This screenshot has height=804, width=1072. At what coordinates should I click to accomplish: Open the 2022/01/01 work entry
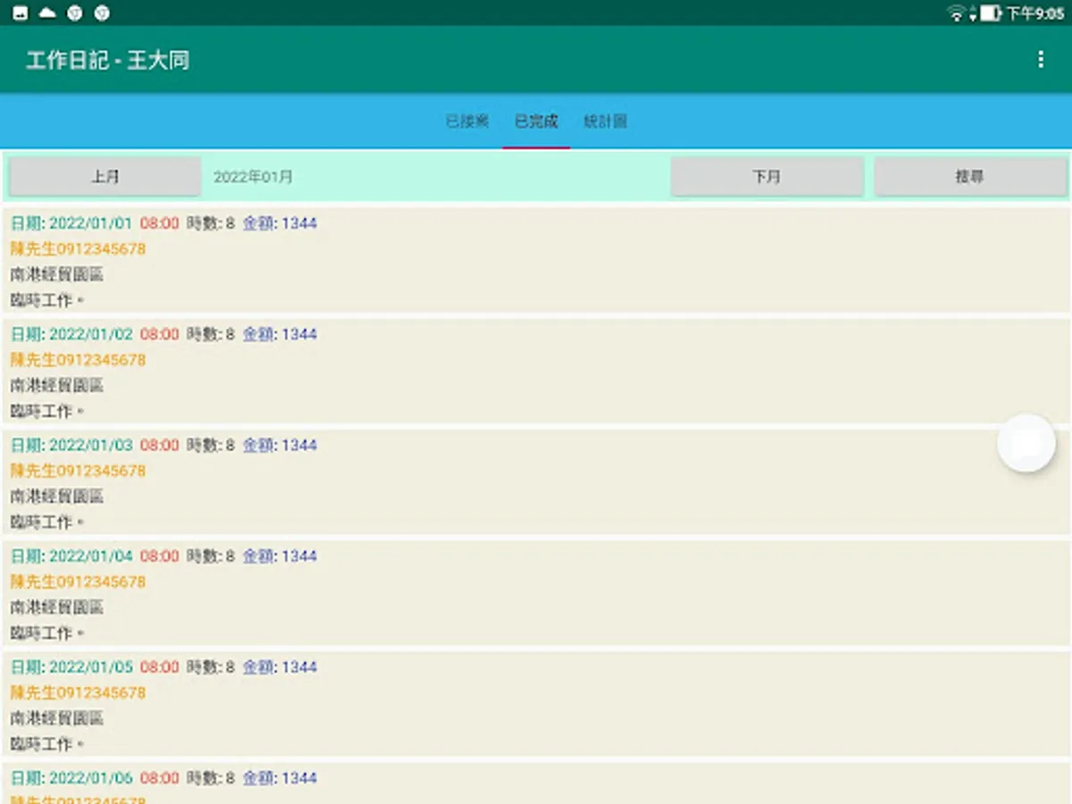click(x=536, y=260)
